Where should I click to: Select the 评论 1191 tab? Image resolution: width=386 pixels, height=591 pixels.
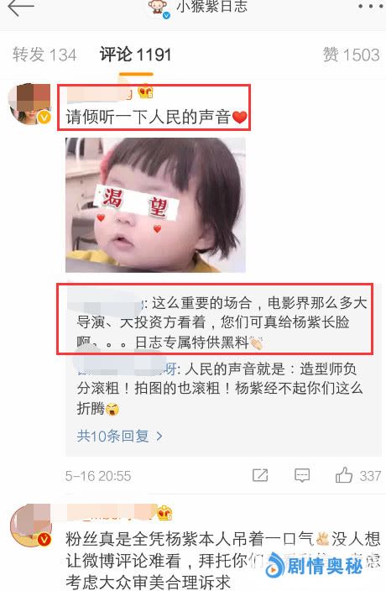click(x=136, y=55)
